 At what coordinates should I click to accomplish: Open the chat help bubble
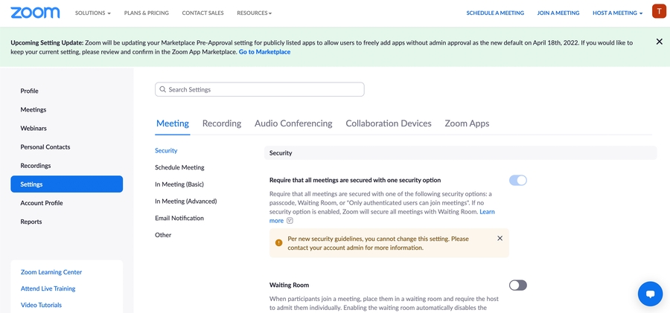pos(650,294)
